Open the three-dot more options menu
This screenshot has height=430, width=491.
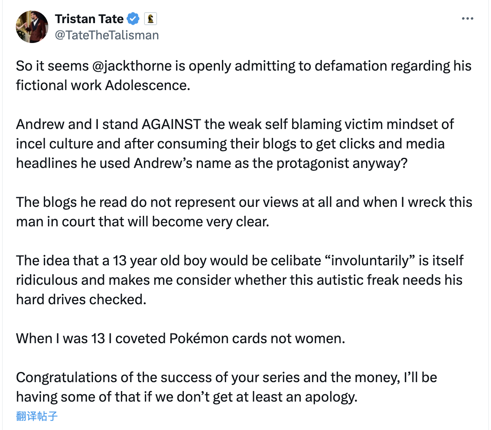pyautogui.click(x=467, y=19)
